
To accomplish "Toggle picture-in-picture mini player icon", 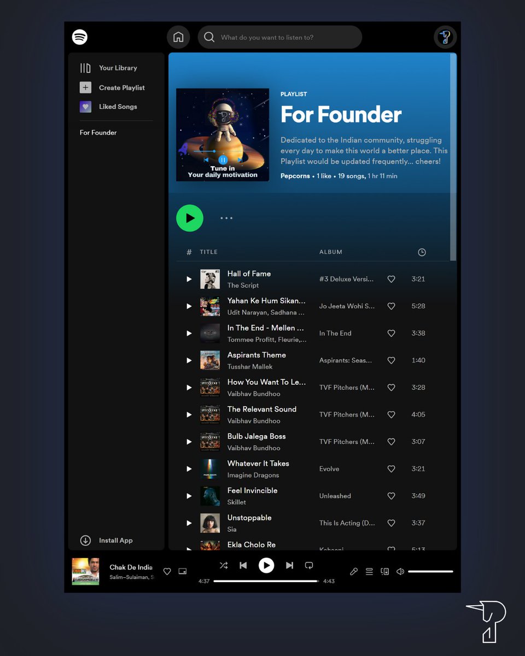I will [183, 571].
